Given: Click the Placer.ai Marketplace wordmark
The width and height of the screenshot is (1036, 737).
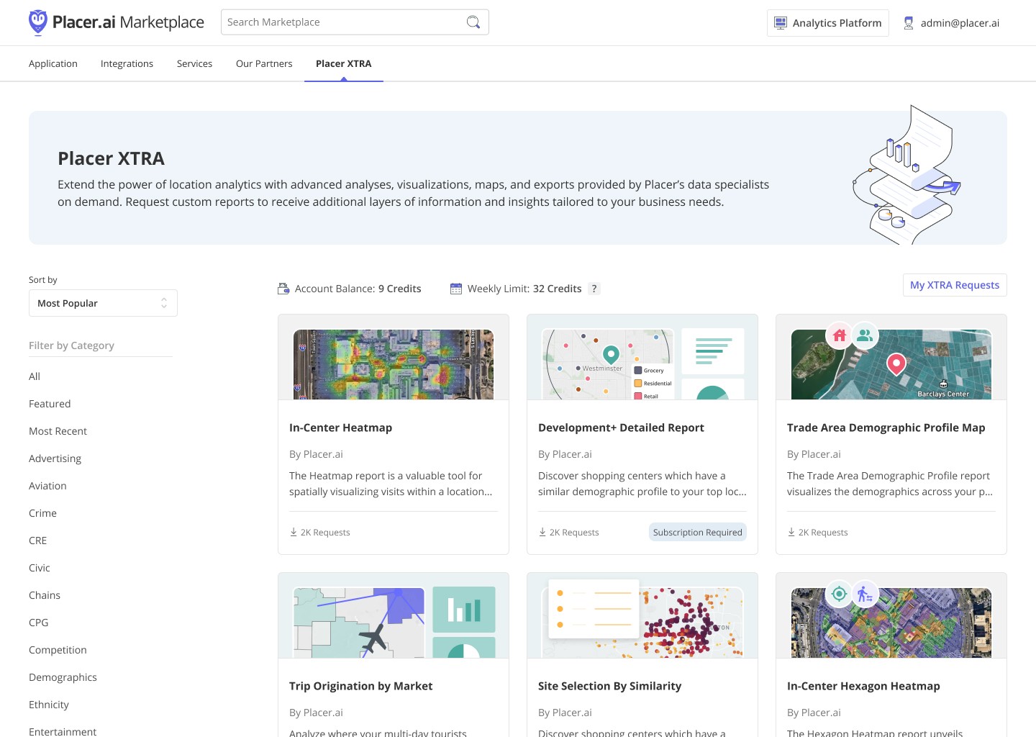Looking at the screenshot, I should [x=128, y=22].
